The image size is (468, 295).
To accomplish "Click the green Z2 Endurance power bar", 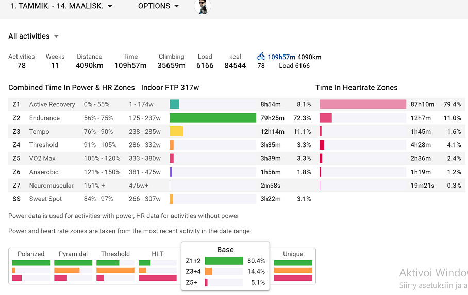I will coord(212,118).
